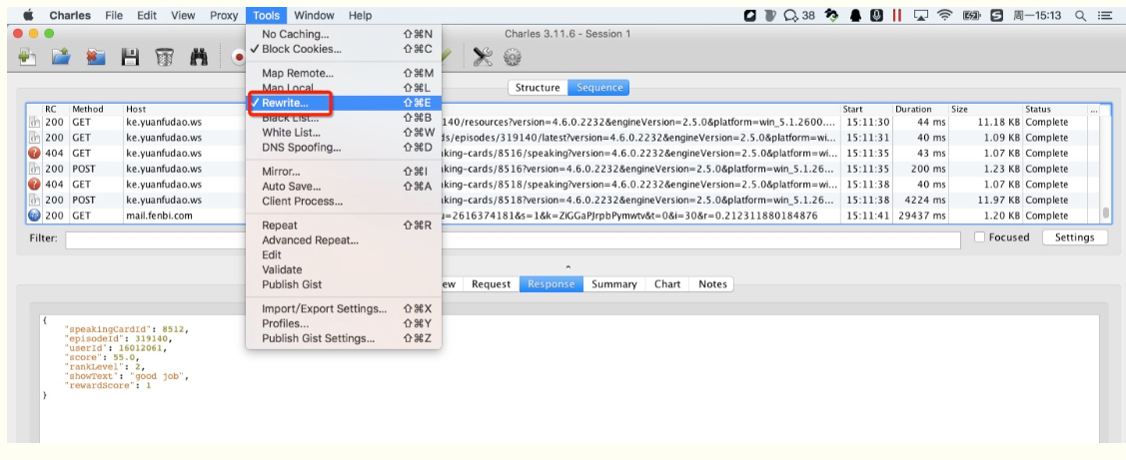Click the QQ penguin menu bar icon
1126x460 pixels.
855,15
